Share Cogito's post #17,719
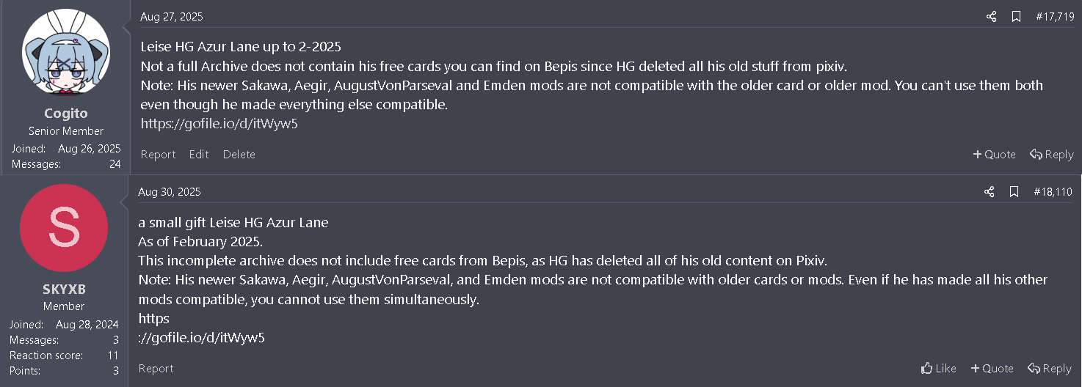The height and width of the screenshot is (387, 1082). (x=991, y=17)
